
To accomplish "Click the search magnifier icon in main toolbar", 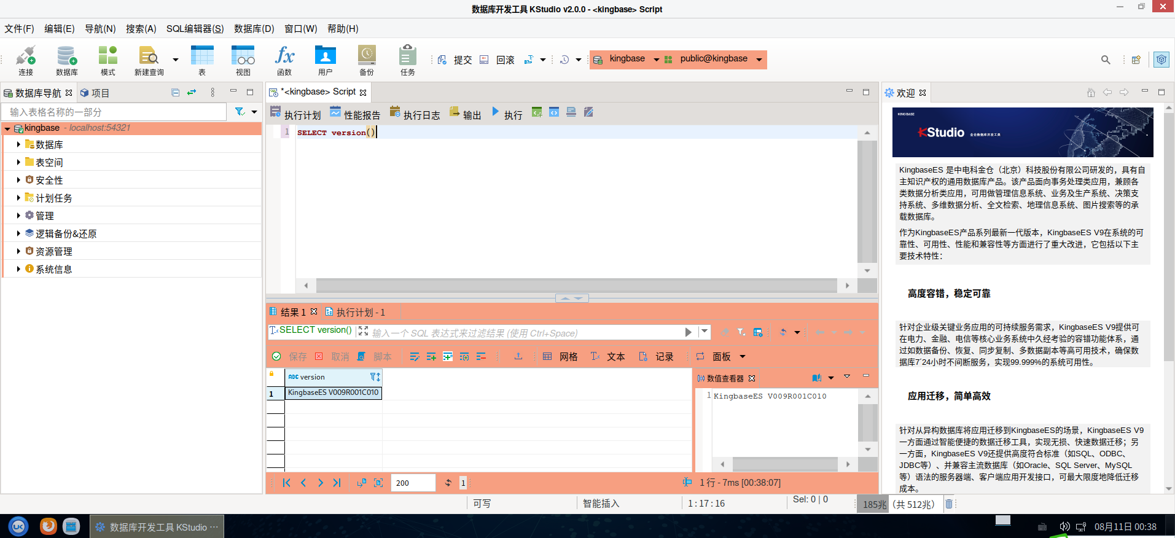I will click(x=1106, y=60).
